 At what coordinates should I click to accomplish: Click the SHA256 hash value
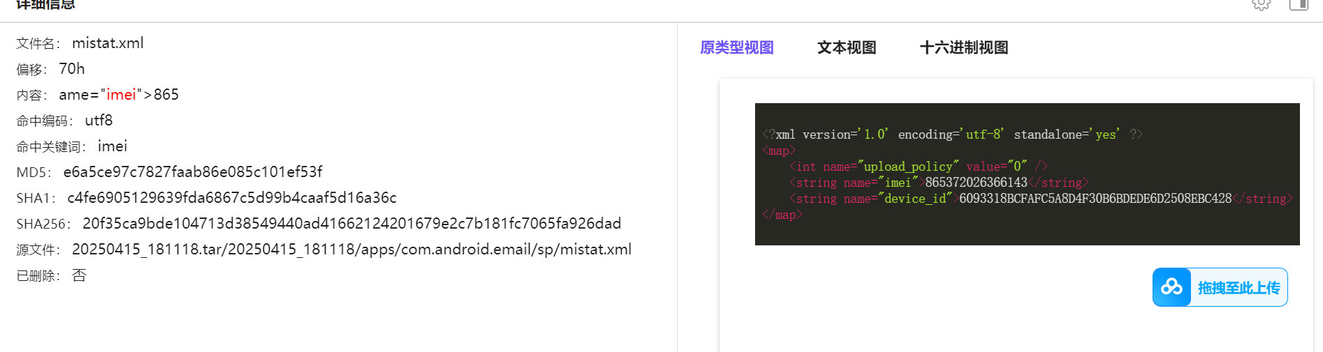coord(352,224)
